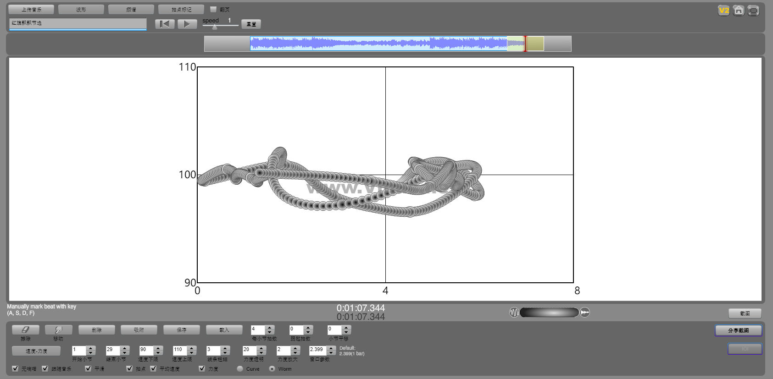Viewport: 773px width, 379px height.
Task: Click the 力度透明 field showing 20
Action: (x=250, y=351)
